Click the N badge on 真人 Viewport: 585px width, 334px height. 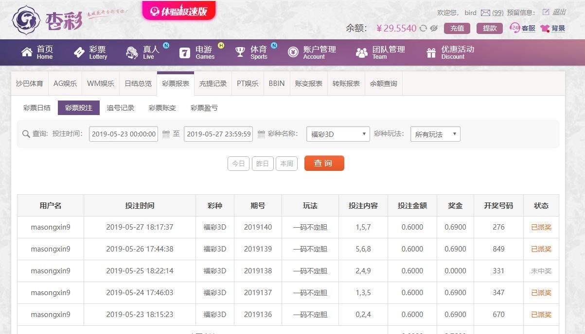(x=166, y=46)
